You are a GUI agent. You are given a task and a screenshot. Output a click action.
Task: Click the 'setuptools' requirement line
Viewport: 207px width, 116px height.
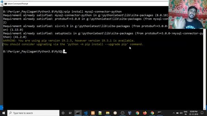(103, 34)
